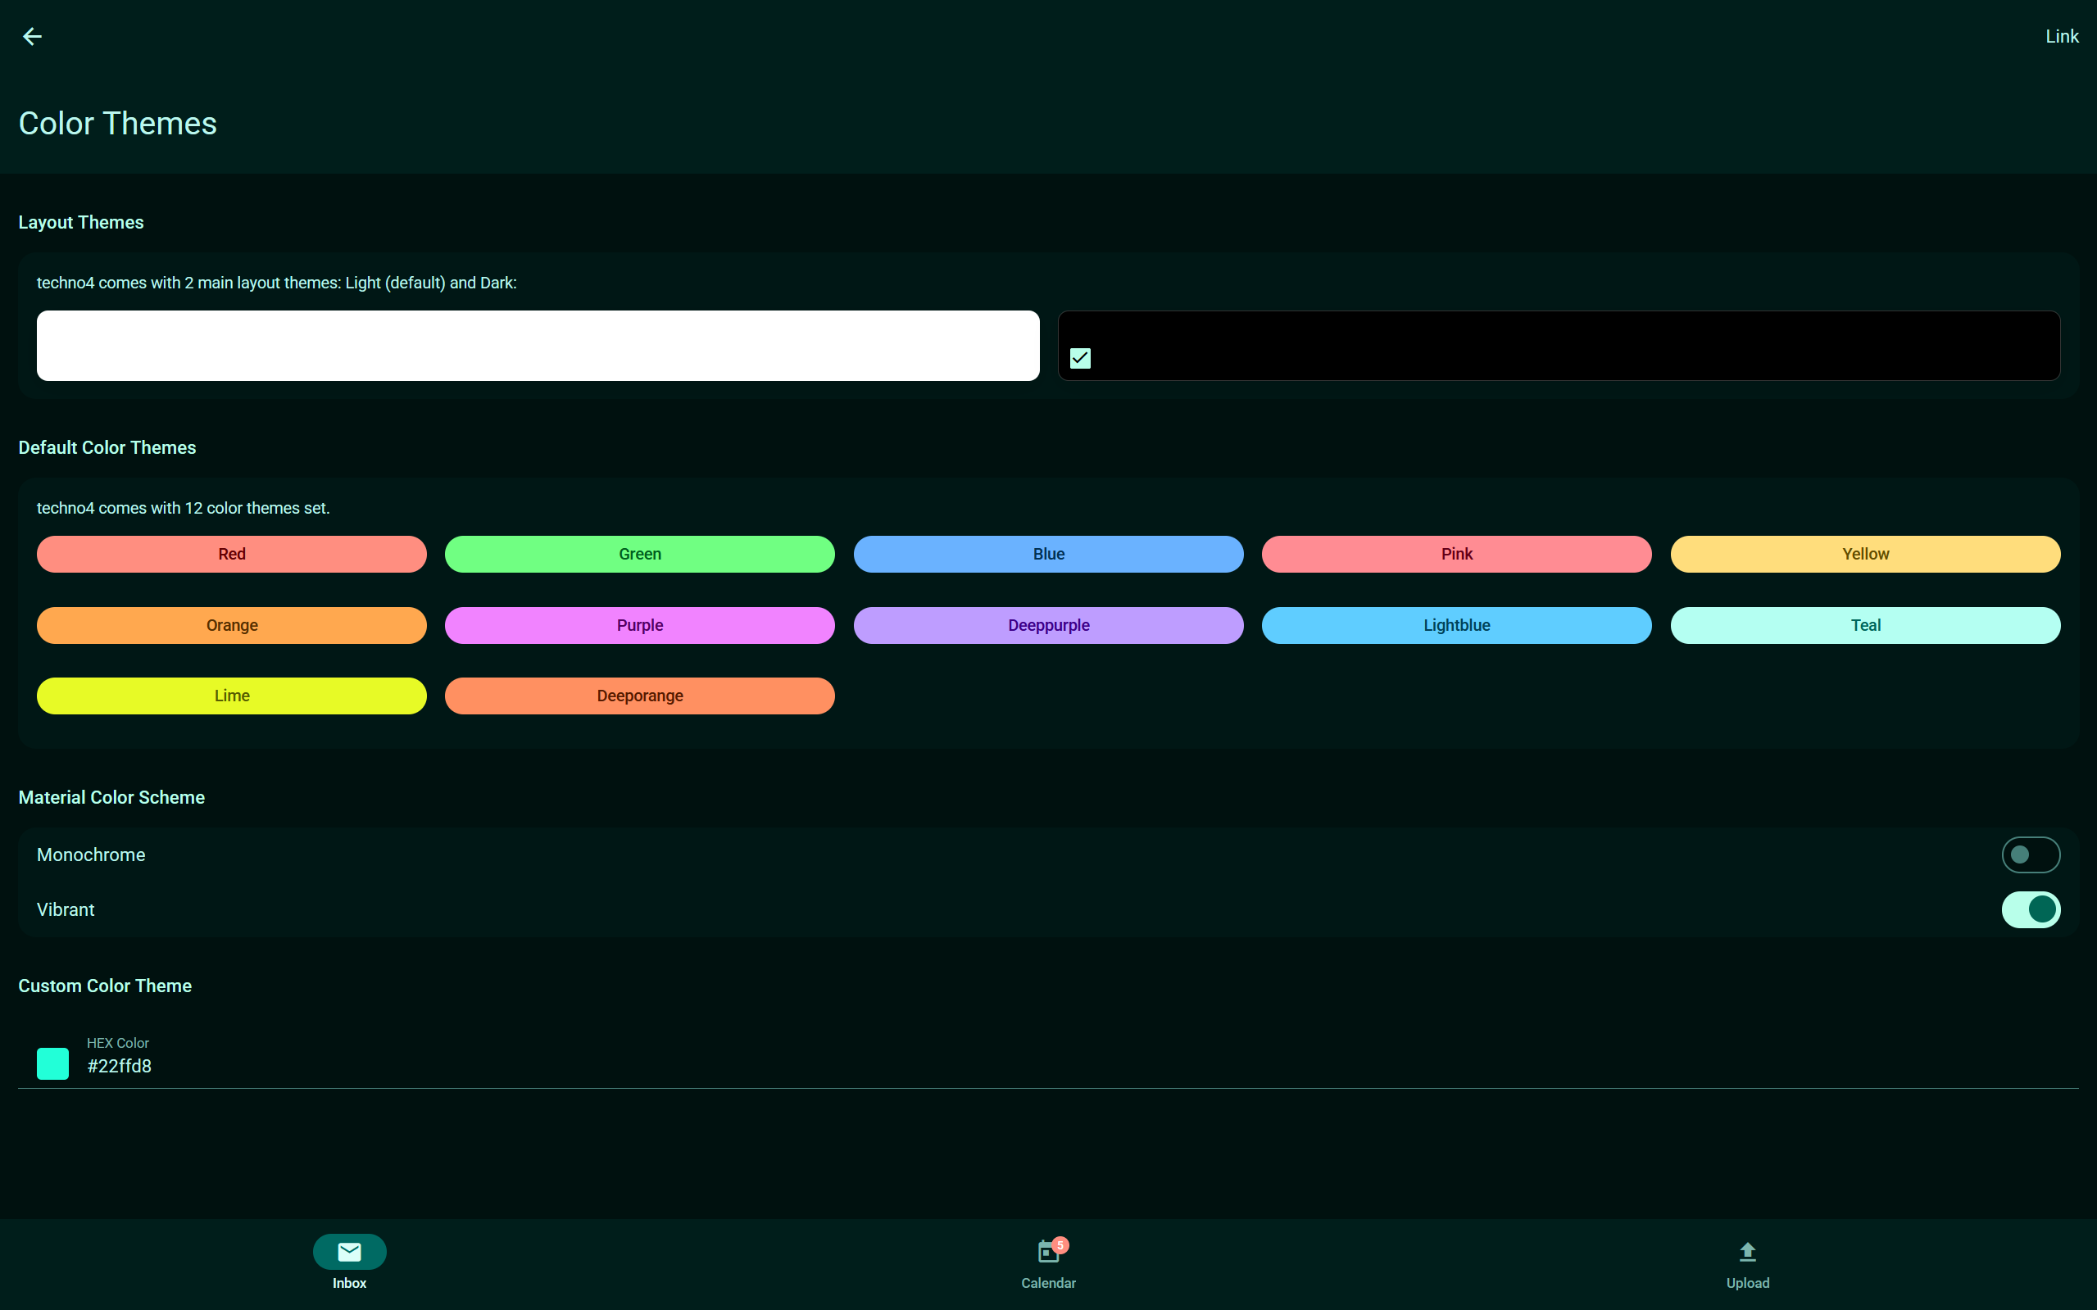Go back using the arrow icon
The width and height of the screenshot is (2097, 1310).
pos(32,36)
